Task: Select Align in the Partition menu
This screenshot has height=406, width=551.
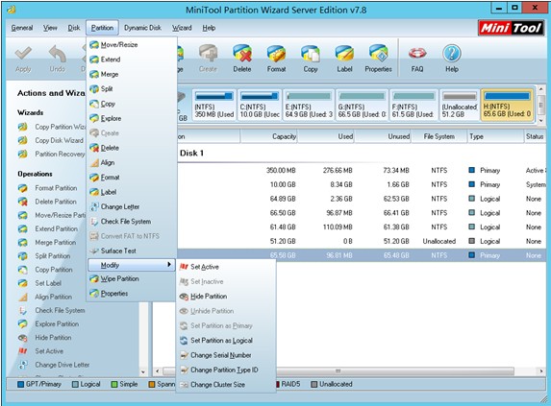Action: click(132, 162)
